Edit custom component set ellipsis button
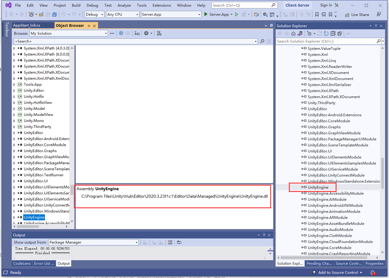Viewport: 389px width, 278px height. [112, 33]
